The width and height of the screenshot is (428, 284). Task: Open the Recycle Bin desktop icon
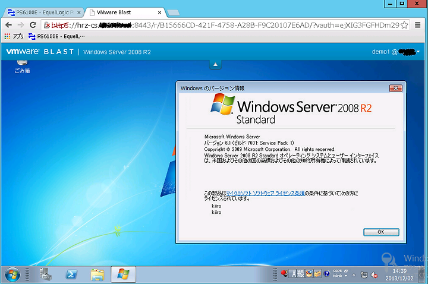pos(22,67)
